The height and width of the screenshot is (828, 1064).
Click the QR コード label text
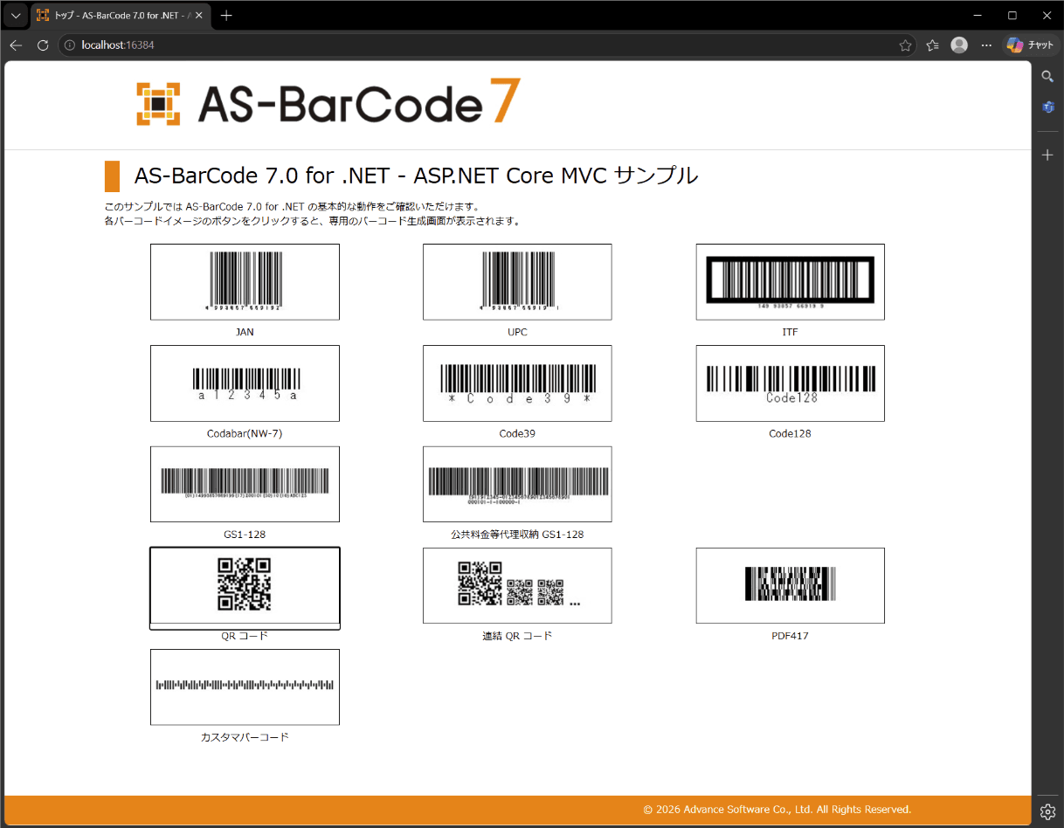[245, 636]
